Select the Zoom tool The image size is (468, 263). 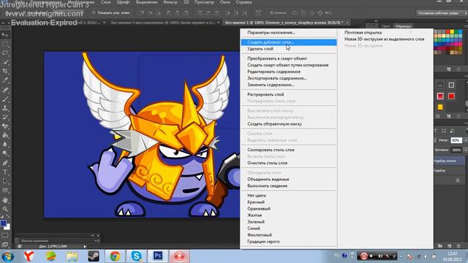pos(5,209)
